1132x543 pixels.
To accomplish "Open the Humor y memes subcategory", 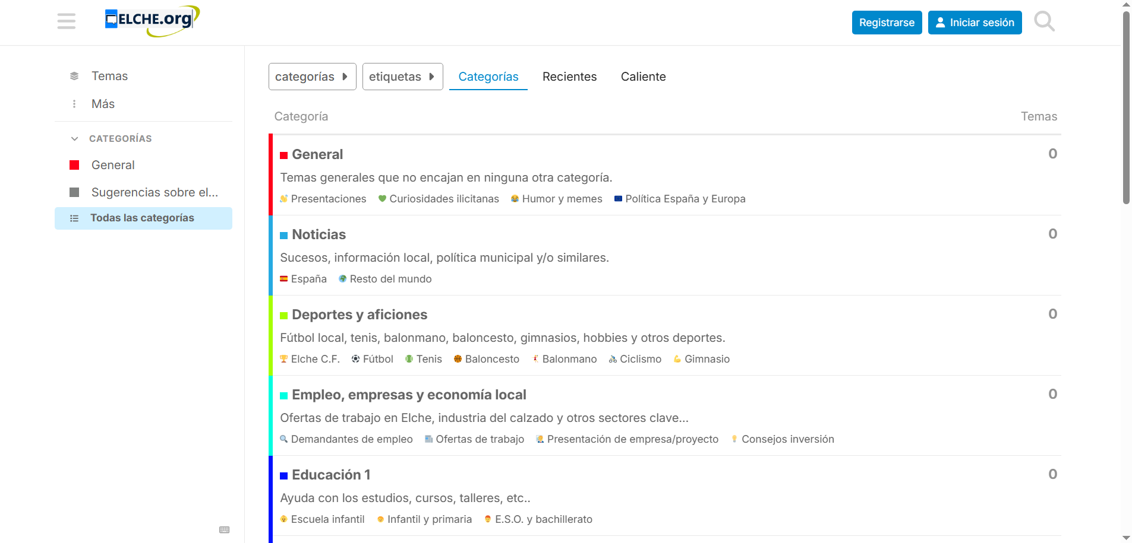I will (557, 199).
